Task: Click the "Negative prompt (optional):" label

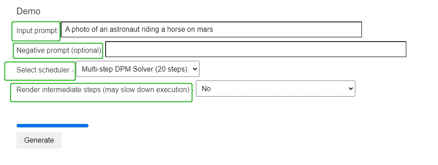Action: tap(59, 51)
